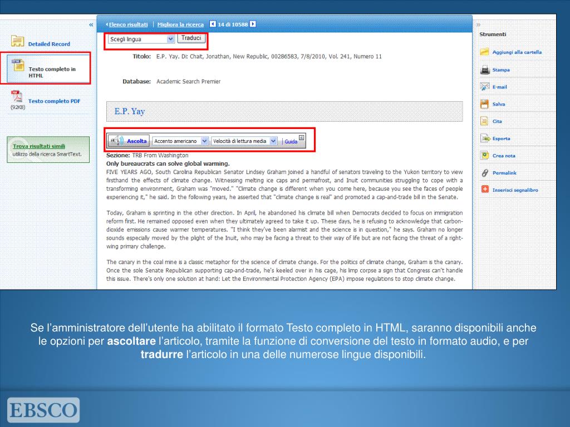Open the Guida help link
Screen dimensions: 570x427
(x=291, y=142)
